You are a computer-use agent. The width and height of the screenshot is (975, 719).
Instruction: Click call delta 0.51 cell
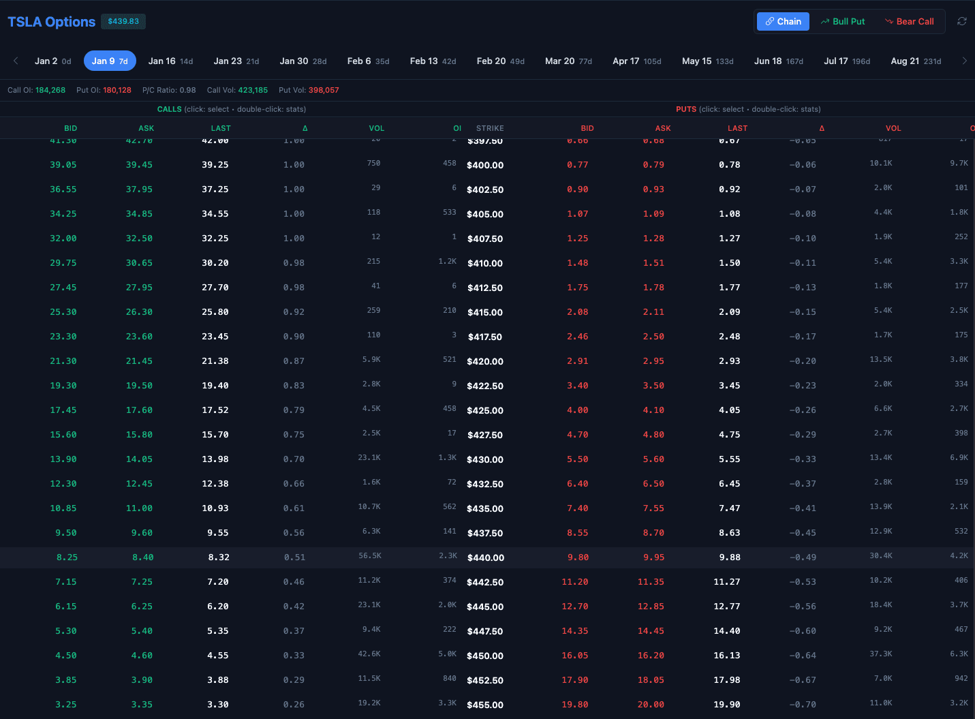pyautogui.click(x=294, y=557)
